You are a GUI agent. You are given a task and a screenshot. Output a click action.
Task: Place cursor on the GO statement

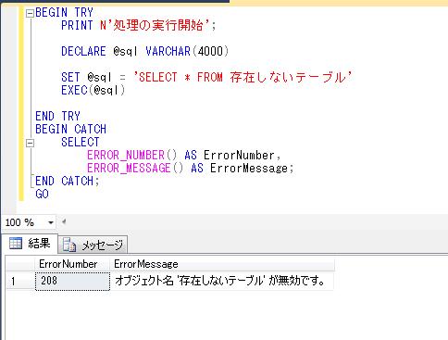tap(42, 194)
